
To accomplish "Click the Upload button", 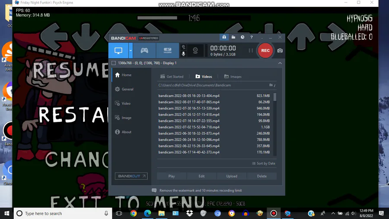I will pos(232,176).
